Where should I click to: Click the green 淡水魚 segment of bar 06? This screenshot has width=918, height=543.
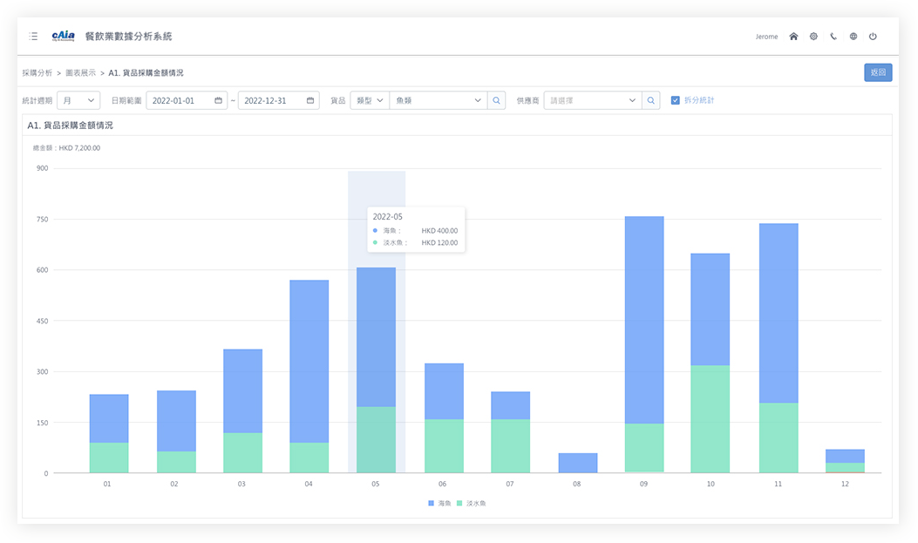point(444,446)
